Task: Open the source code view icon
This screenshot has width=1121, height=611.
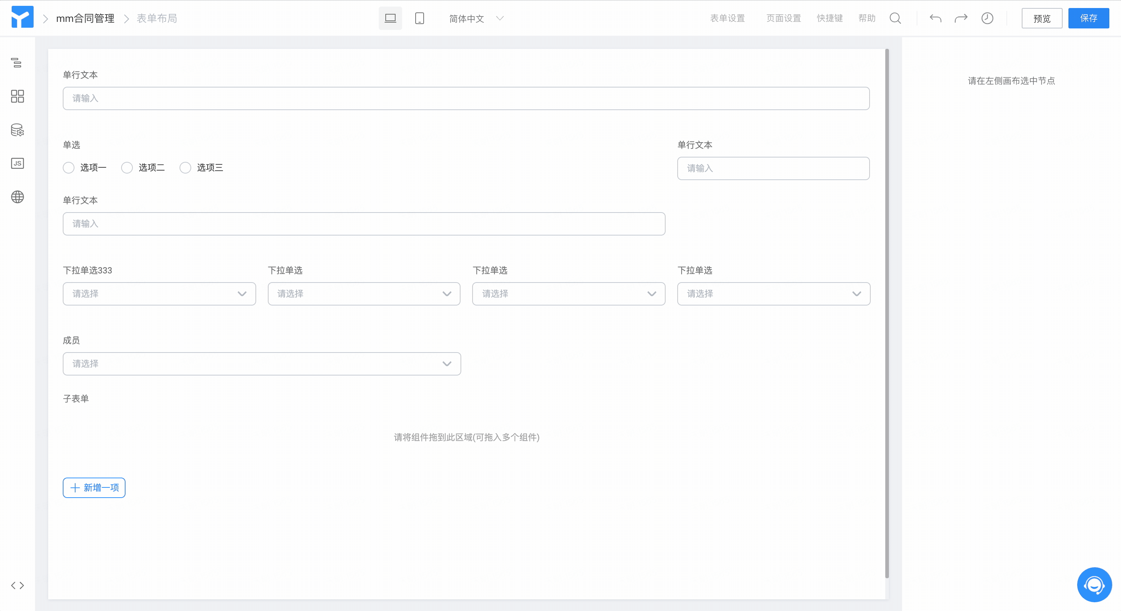Action: coord(18,585)
